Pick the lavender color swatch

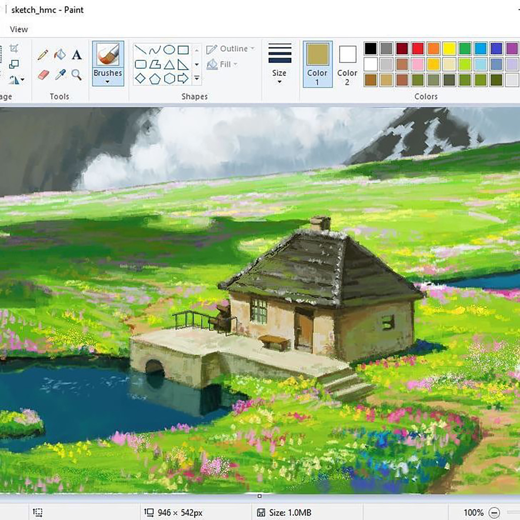point(512,64)
